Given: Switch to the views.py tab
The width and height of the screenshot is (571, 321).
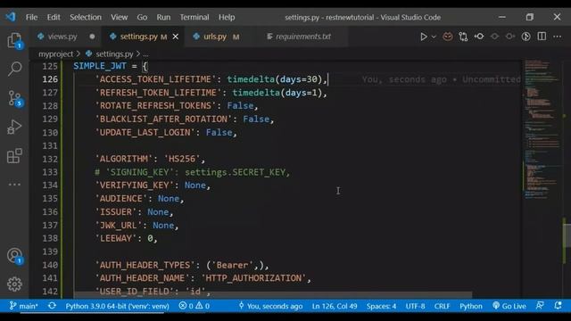Looking at the screenshot, I should point(62,37).
